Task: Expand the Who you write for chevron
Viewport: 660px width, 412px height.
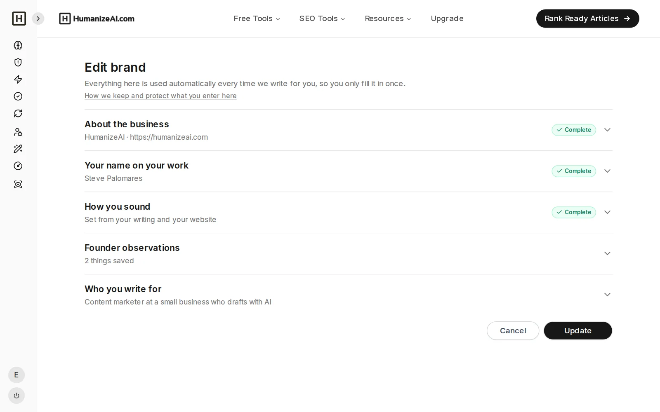Action: pyautogui.click(x=607, y=295)
